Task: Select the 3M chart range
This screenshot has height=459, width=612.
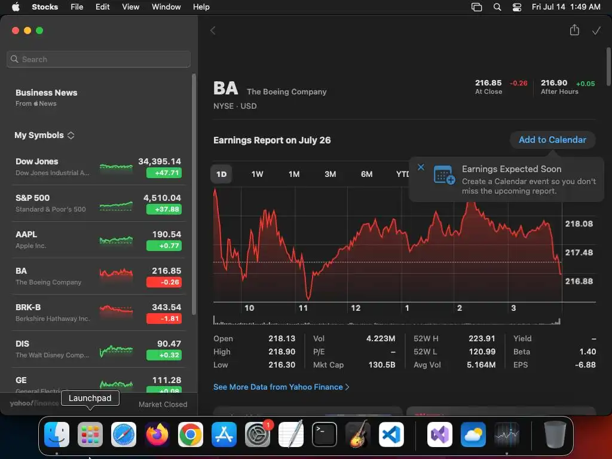Action: pyautogui.click(x=330, y=174)
